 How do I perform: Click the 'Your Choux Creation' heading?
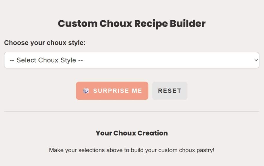point(132,133)
